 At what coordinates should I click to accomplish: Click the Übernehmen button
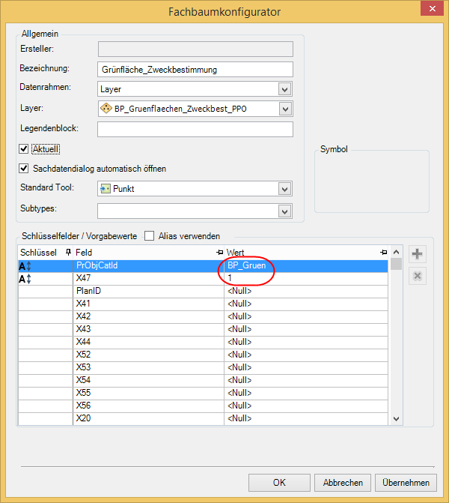point(406,483)
